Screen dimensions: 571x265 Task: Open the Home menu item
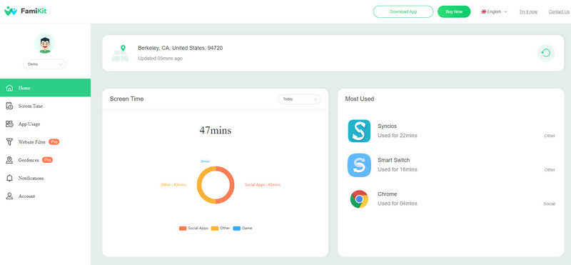pos(45,88)
